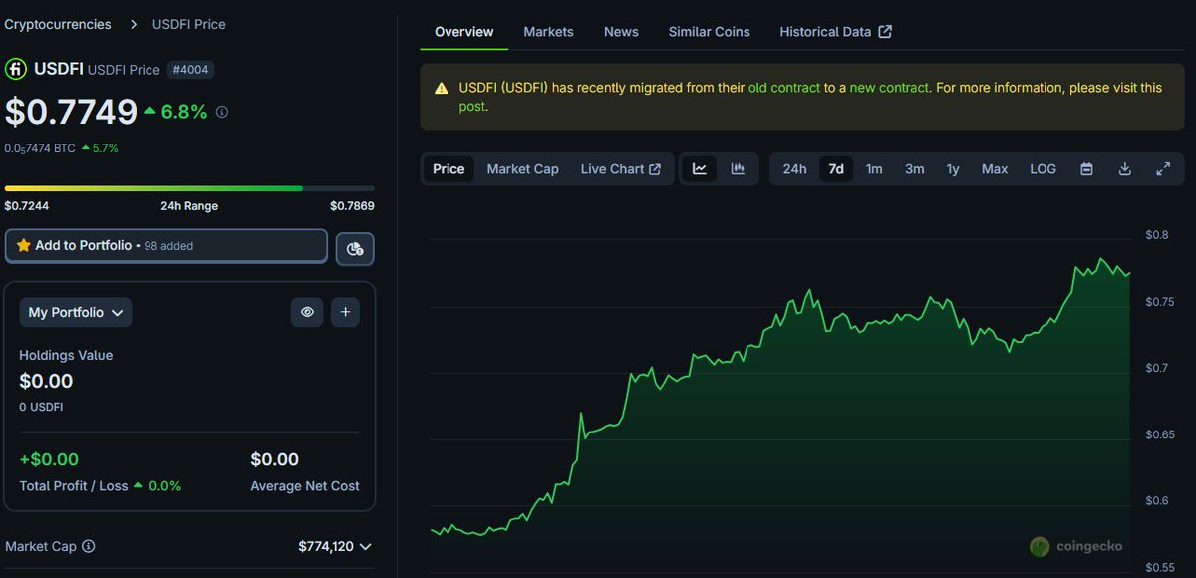Click the Add to Portfolio button
The image size is (1196, 578).
point(166,246)
